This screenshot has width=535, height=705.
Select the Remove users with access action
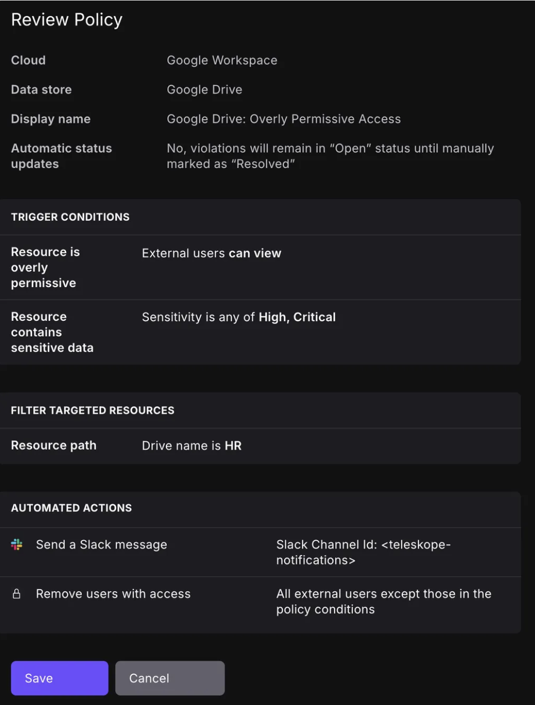pos(113,594)
